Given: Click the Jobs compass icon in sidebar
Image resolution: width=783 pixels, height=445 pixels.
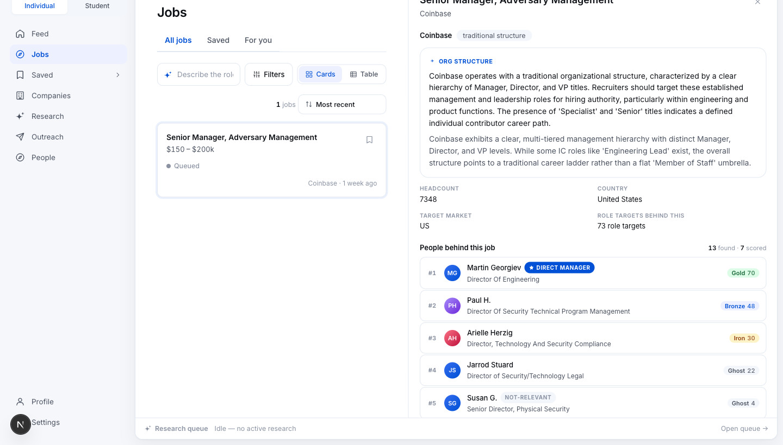Looking at the screenshot, I should click(20, 54).
